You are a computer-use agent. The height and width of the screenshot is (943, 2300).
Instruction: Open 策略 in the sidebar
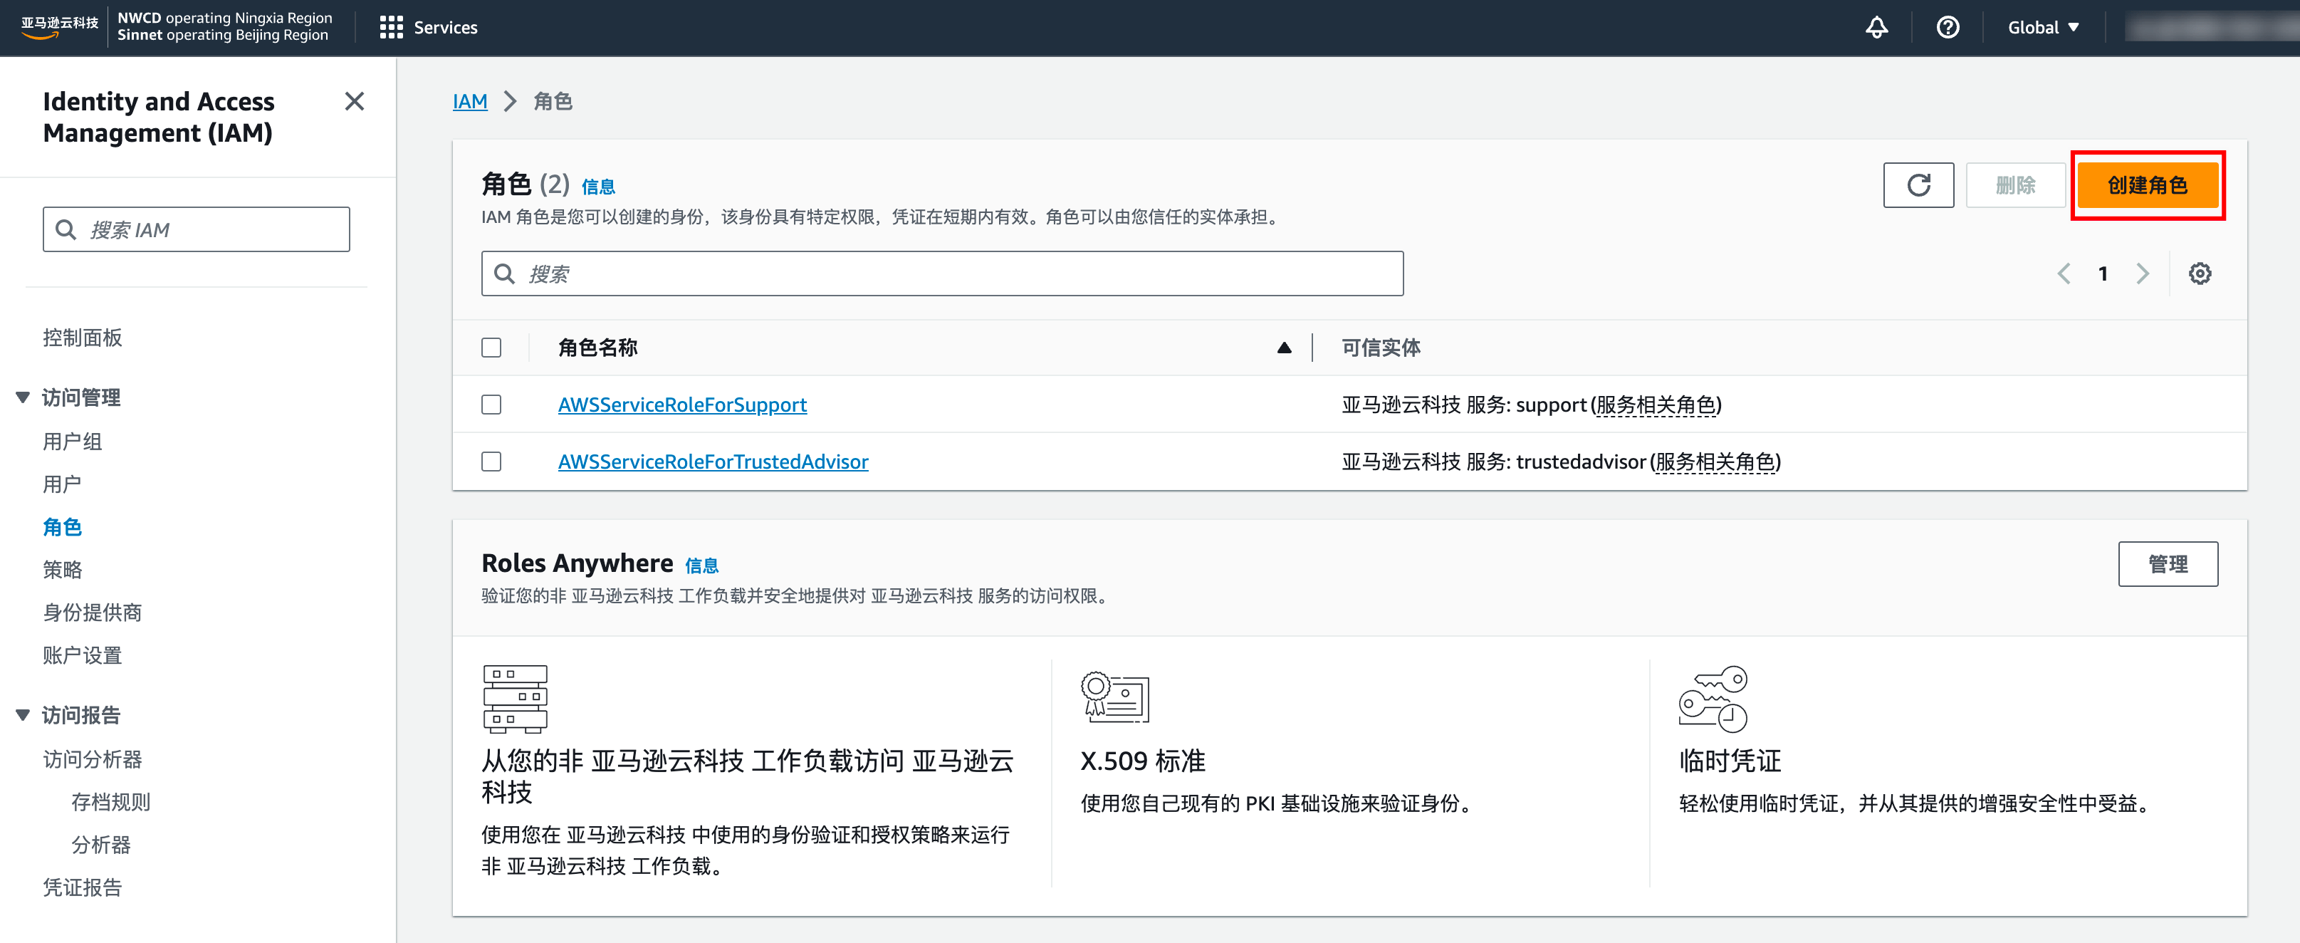63,569
